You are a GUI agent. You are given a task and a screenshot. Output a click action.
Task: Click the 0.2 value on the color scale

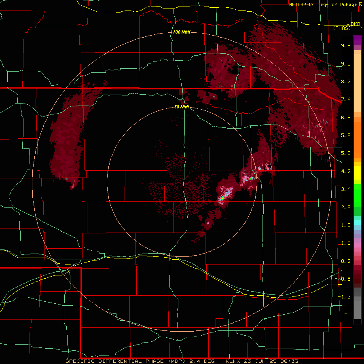(346, 261)
